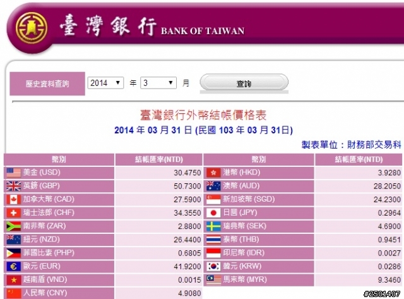The image size is (404, 299).
Task: Click the BANK OF TAIWAN banner text
Action: point(203,31)
